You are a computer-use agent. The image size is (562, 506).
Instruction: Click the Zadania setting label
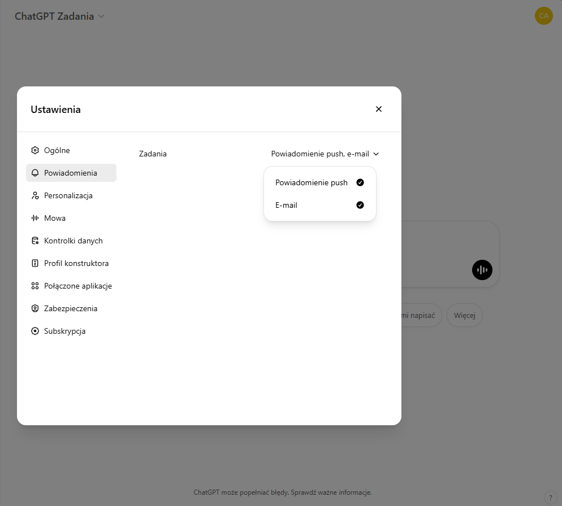tap(153, 154)
